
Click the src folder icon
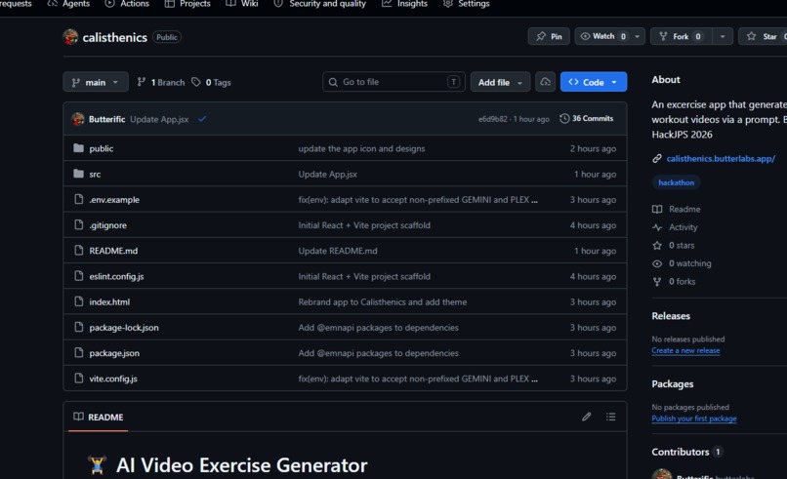click(78, 174)
